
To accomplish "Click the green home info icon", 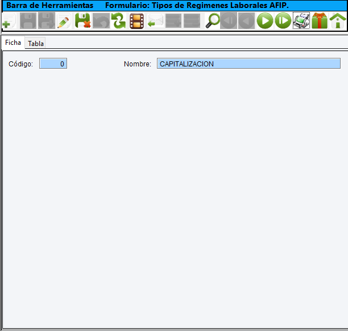I will pos(338,20).
